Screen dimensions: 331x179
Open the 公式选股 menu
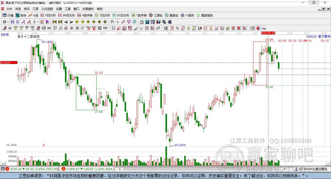coord(47,9)
